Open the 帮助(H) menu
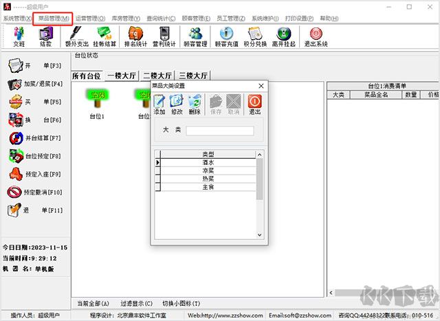The height and width of the screenshot is (321, 440). 329,19
